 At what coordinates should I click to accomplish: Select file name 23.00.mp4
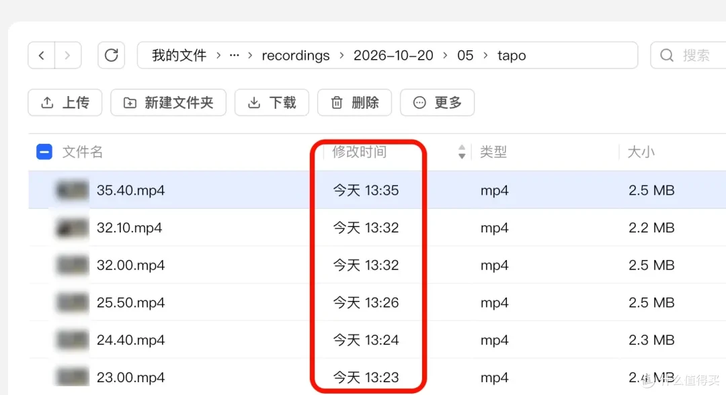130,378
